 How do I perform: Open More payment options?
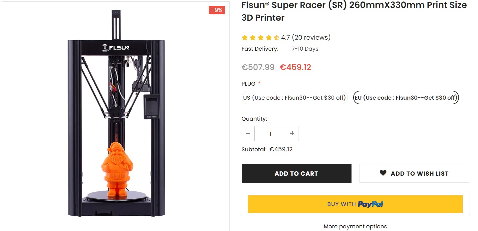click(x=355, y=226)
